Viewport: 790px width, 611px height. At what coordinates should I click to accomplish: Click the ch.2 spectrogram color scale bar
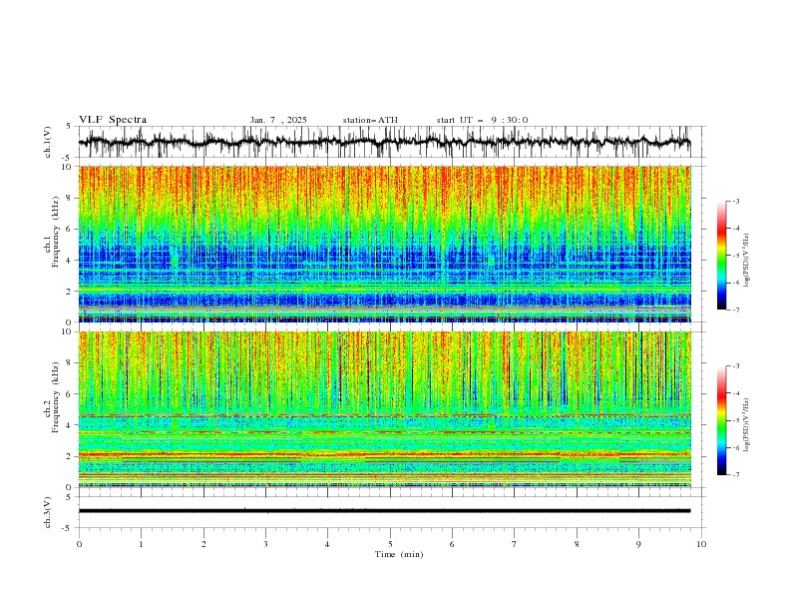(x=721, y=420)
